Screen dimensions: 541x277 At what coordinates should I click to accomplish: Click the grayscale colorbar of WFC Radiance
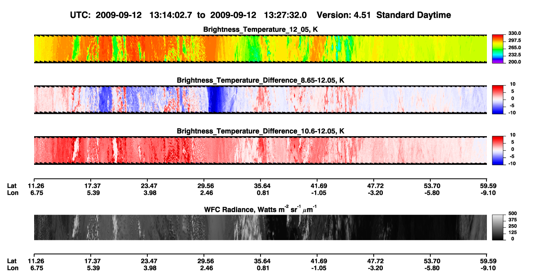point(498,227)
